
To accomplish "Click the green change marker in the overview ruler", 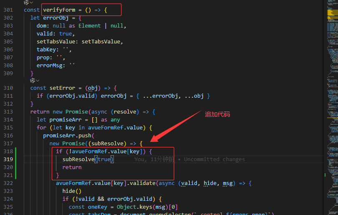I will coord(325,175).
